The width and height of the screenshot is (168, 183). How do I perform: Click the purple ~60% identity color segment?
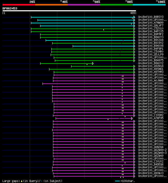[84, 5]
